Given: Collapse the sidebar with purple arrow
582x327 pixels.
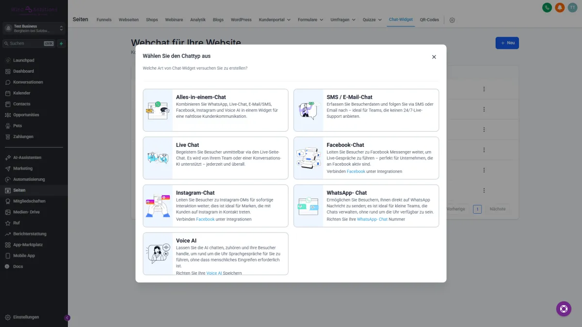Looking at the screenshot, I should tap(67, 318).
